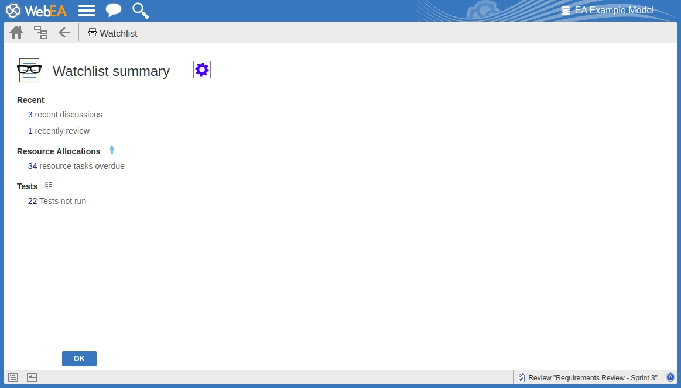This screenshot has height=388, width=681.
Task: Click the Tests list icon
Action: (49, 185)
